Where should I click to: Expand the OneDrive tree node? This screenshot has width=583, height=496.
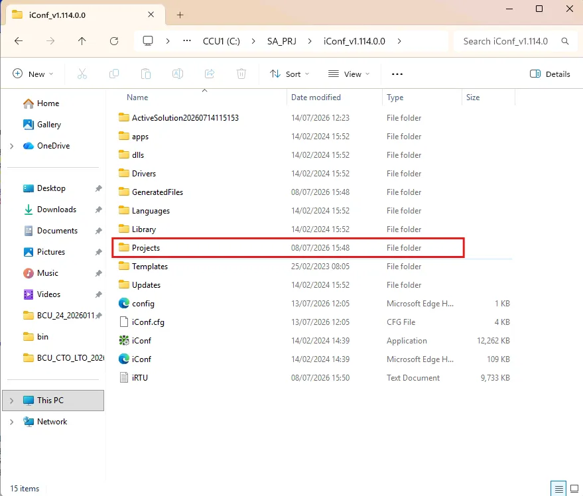11,146
